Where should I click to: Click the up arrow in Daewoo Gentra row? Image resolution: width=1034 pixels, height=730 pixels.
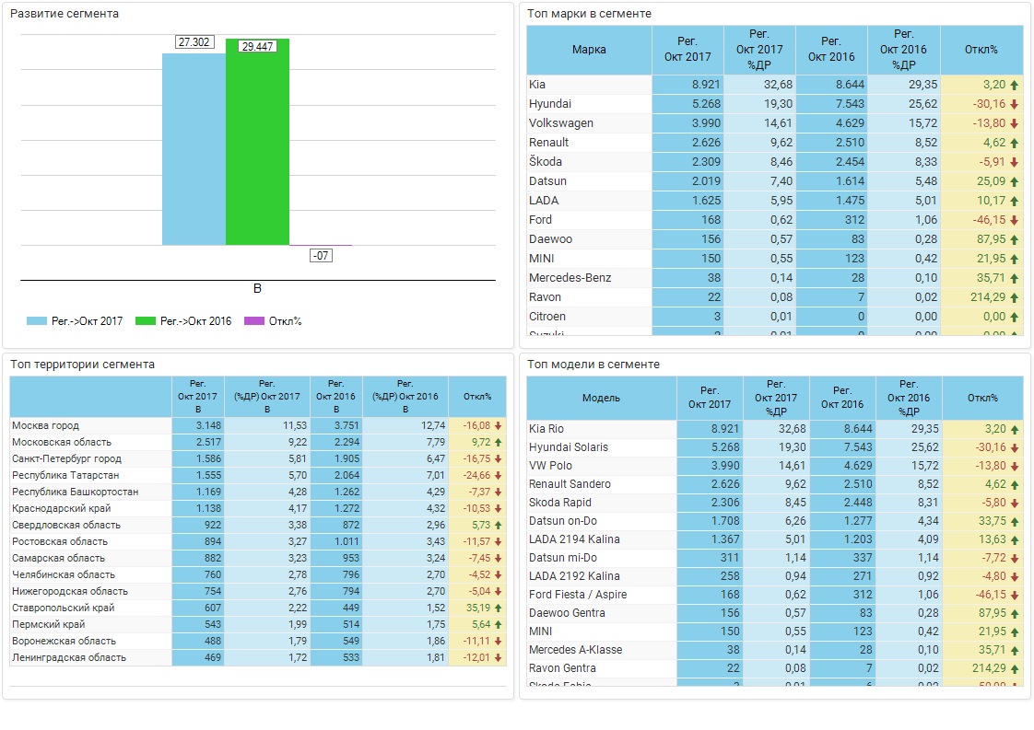[x=1015, y=613]
